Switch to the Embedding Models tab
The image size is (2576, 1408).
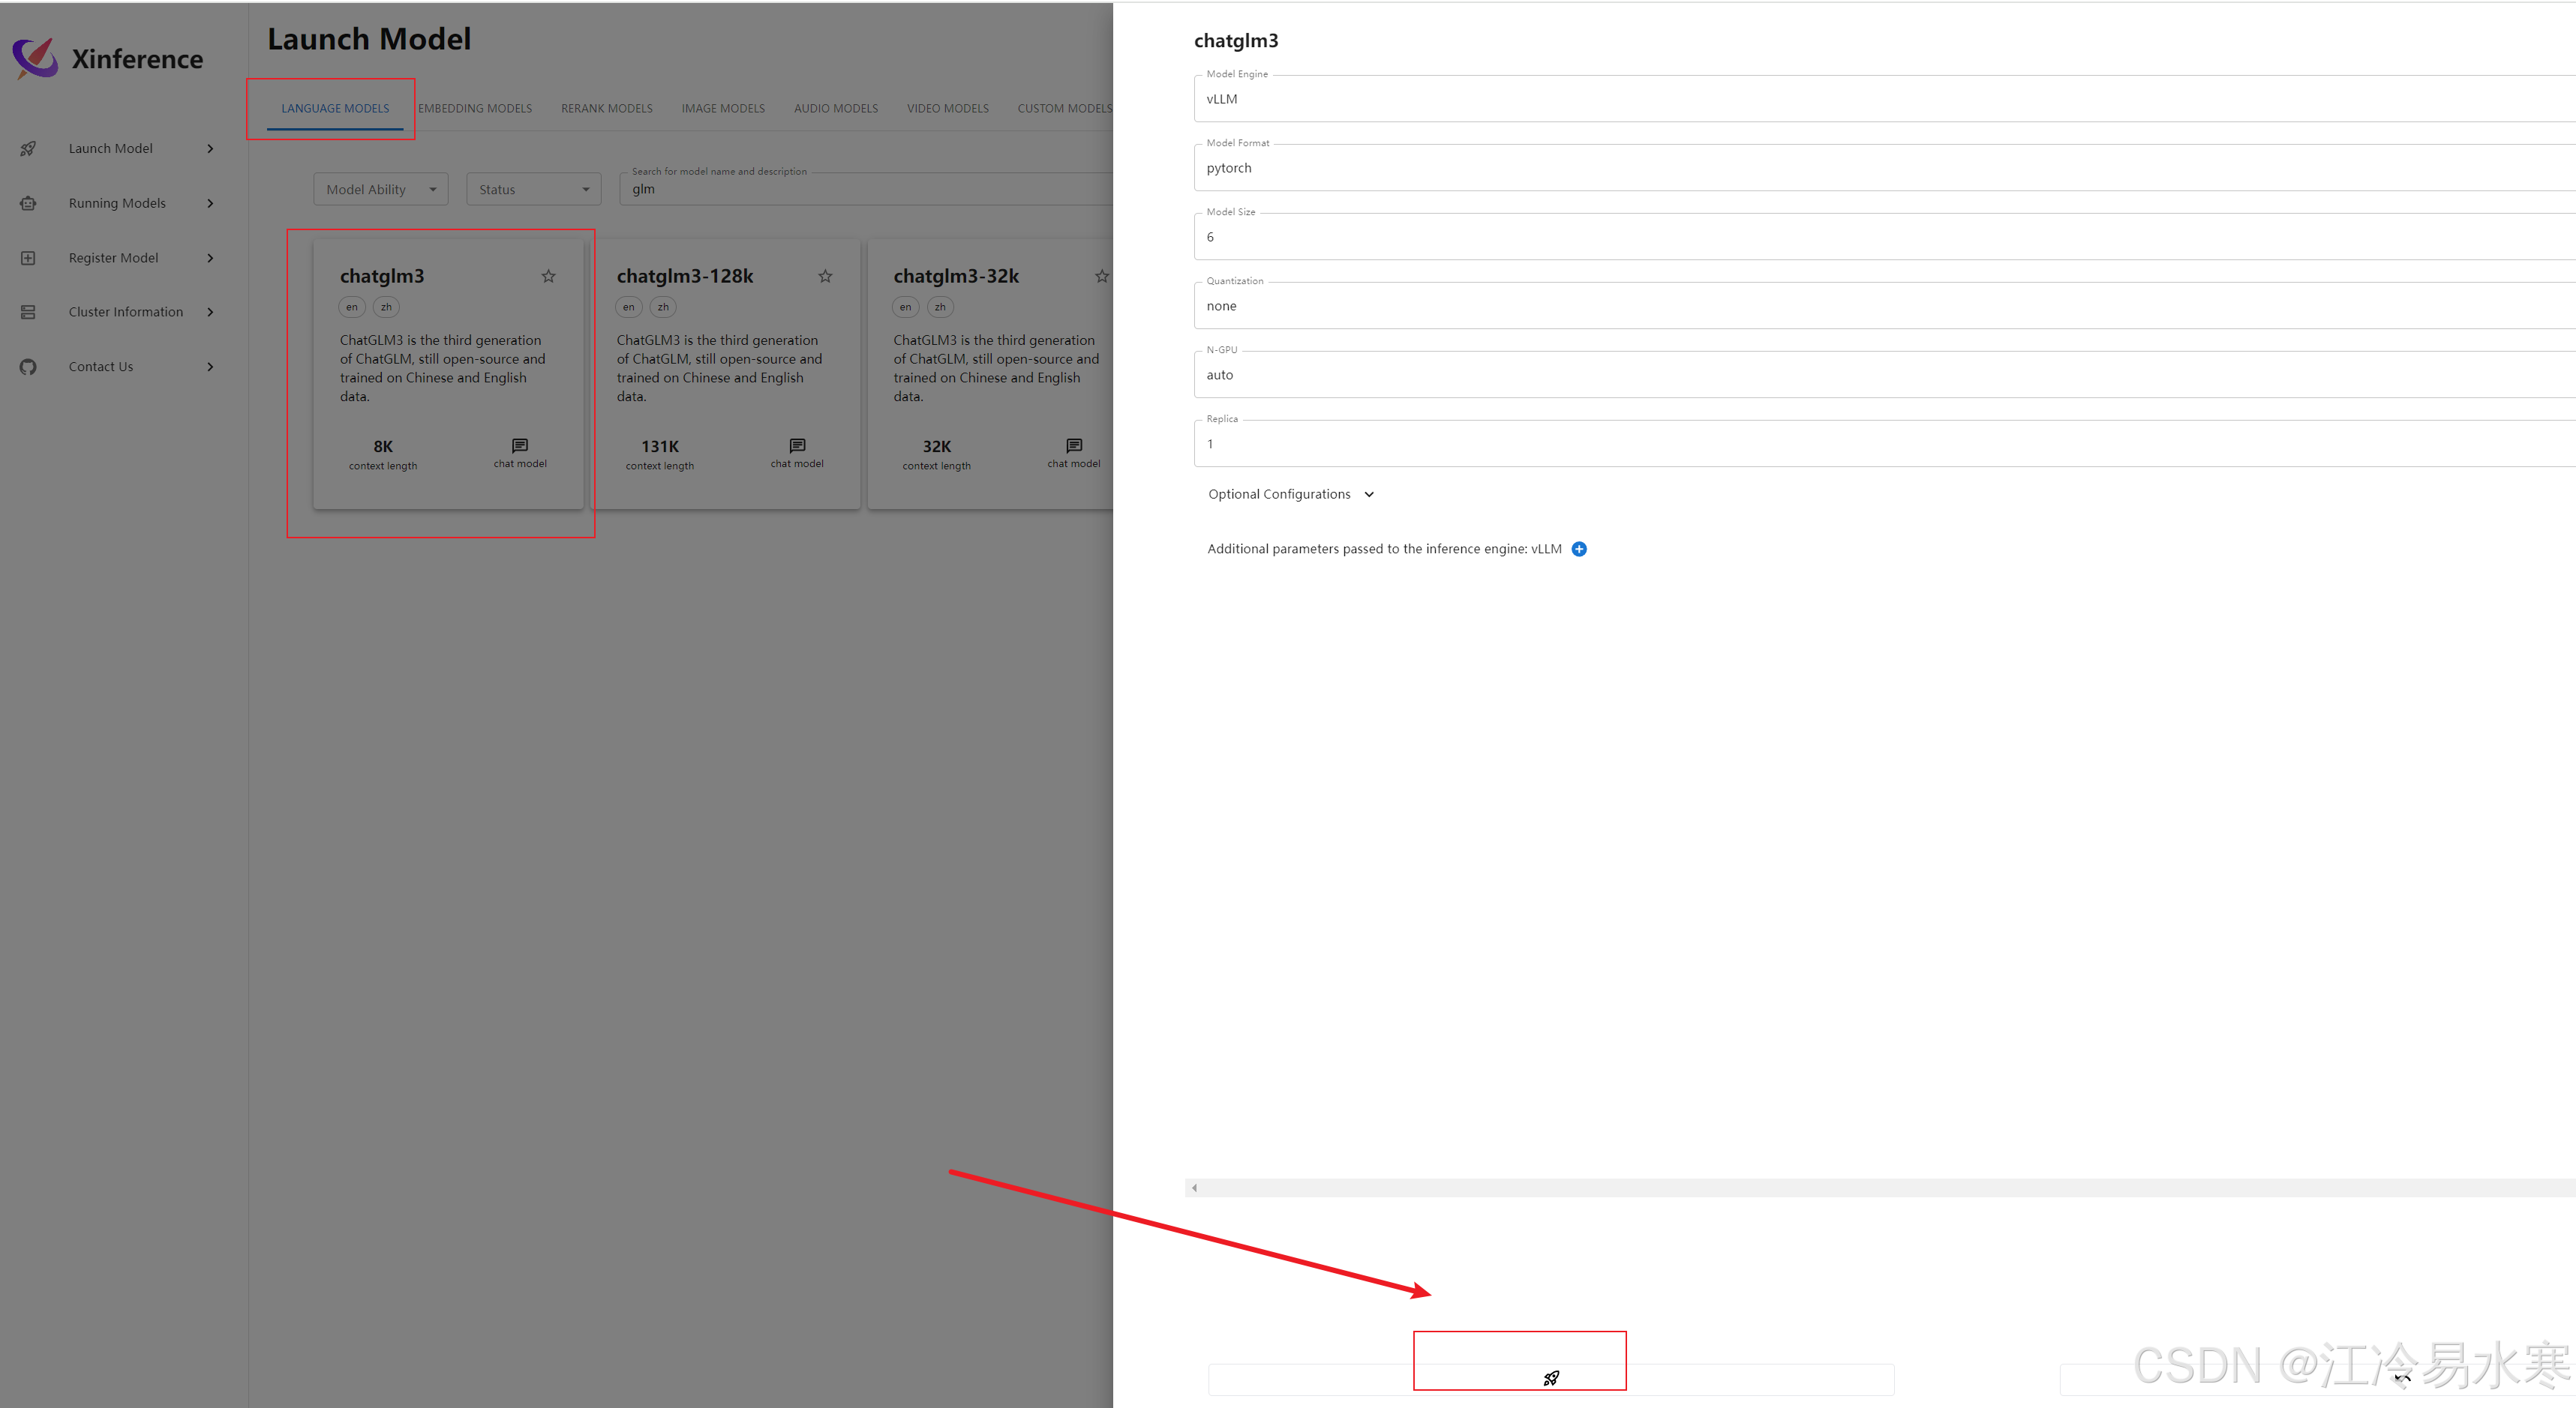[475, 108]
